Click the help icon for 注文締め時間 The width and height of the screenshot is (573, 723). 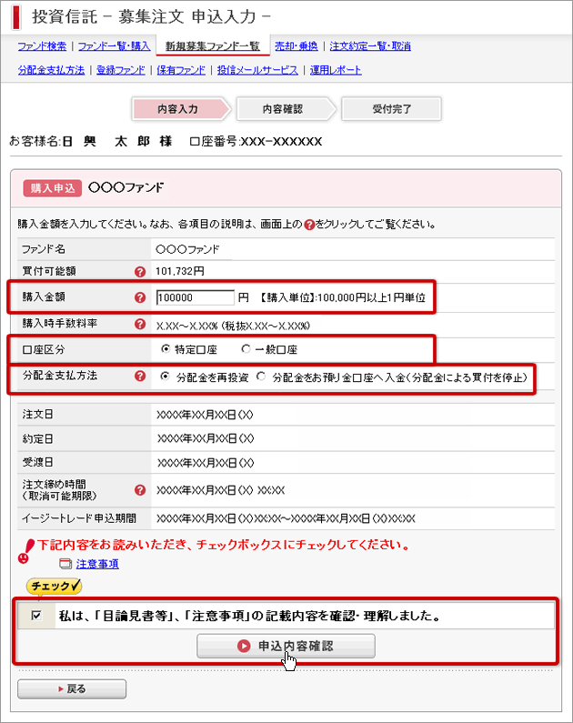pyautogui.click(x=140, y=490)
